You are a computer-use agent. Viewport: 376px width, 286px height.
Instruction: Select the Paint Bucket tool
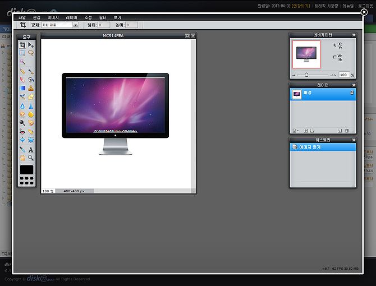coord(31,79)
